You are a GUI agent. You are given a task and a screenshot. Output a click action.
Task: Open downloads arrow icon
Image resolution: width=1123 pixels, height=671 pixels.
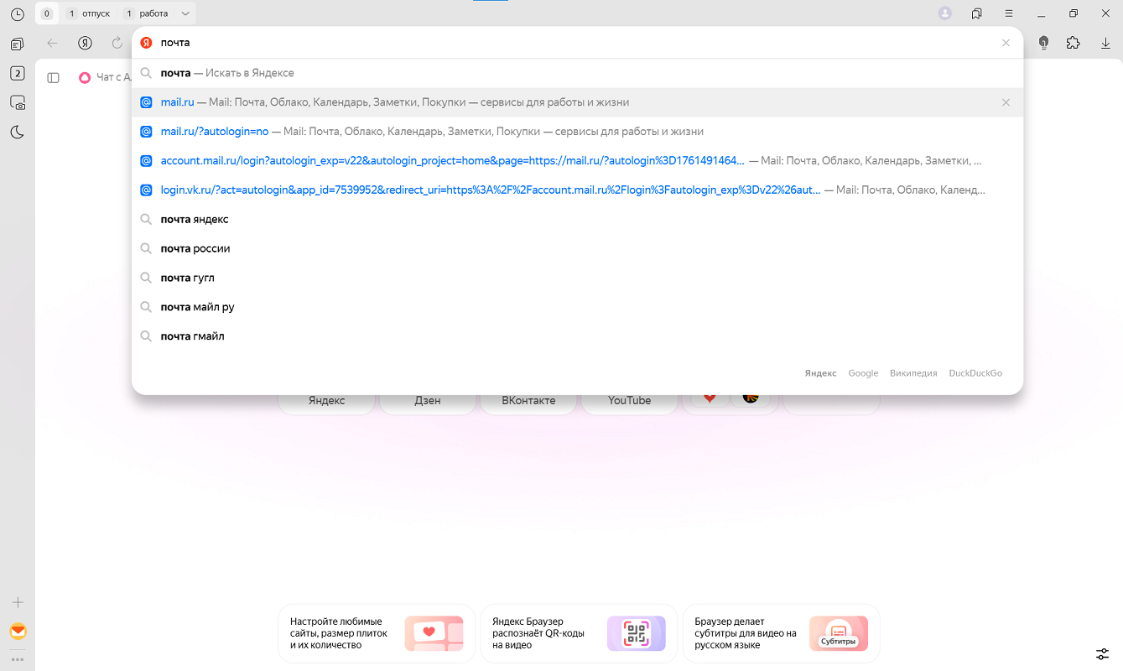pyautogui.click(x=1105, y=43)
